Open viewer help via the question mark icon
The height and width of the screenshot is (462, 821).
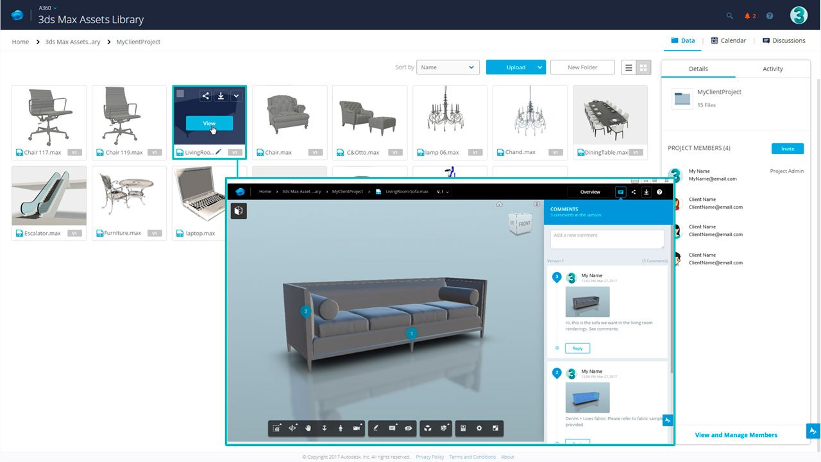click(x=659, y=191)
